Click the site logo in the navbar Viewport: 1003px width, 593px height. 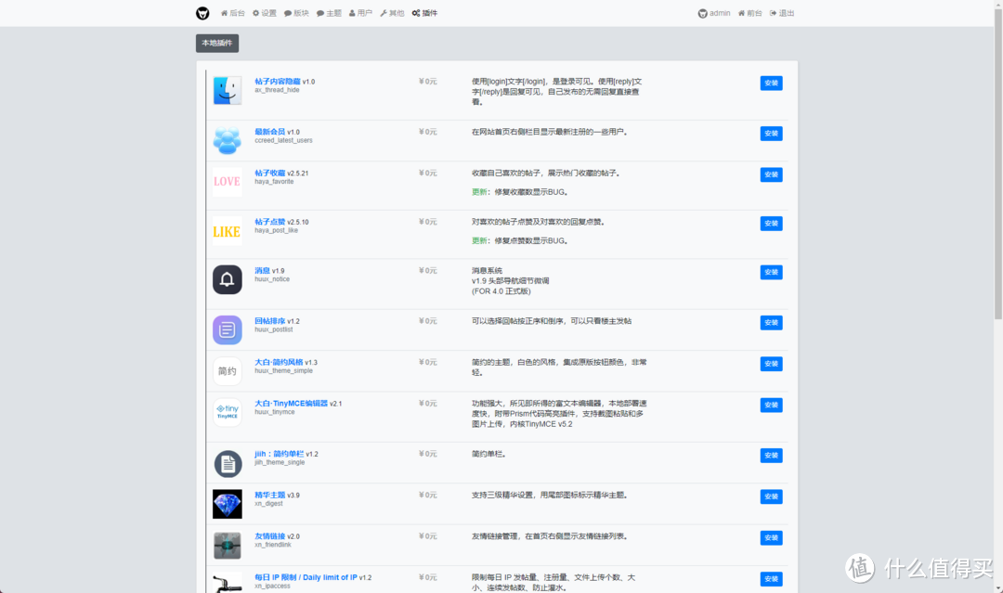click(201, 12)
